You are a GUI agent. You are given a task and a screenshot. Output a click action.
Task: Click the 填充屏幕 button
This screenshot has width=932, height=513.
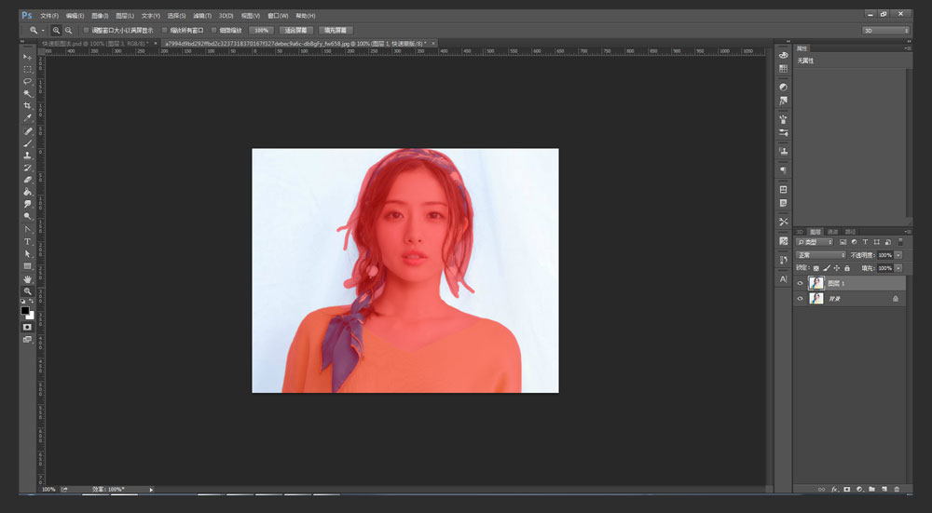[336, 30]
